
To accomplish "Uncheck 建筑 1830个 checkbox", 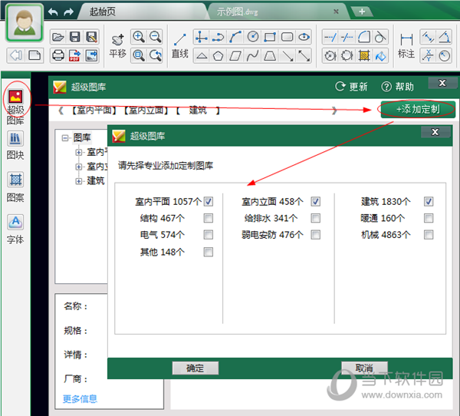I will point(429,202).
